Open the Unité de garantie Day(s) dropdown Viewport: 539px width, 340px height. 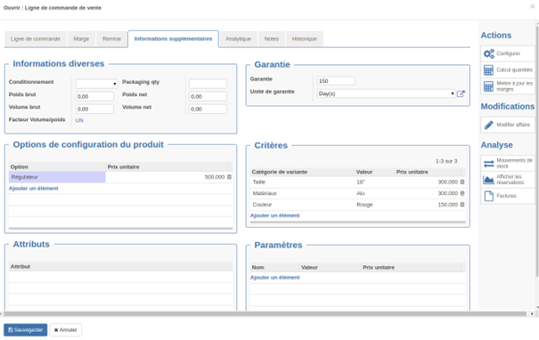386,93
